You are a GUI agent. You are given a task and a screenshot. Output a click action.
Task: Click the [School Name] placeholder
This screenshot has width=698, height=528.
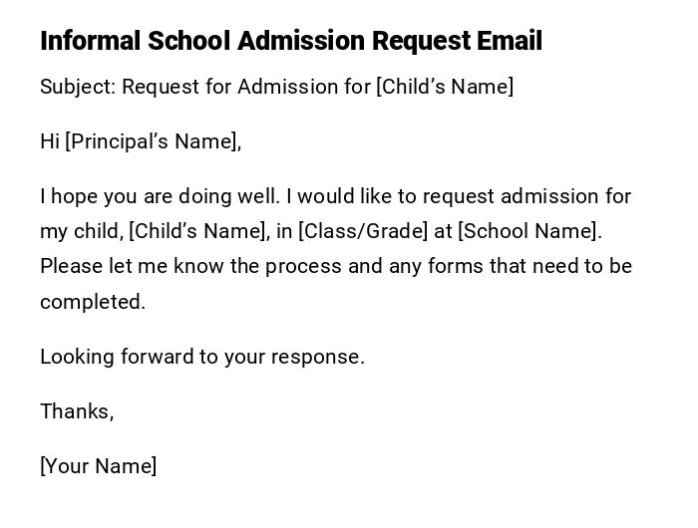529,231
